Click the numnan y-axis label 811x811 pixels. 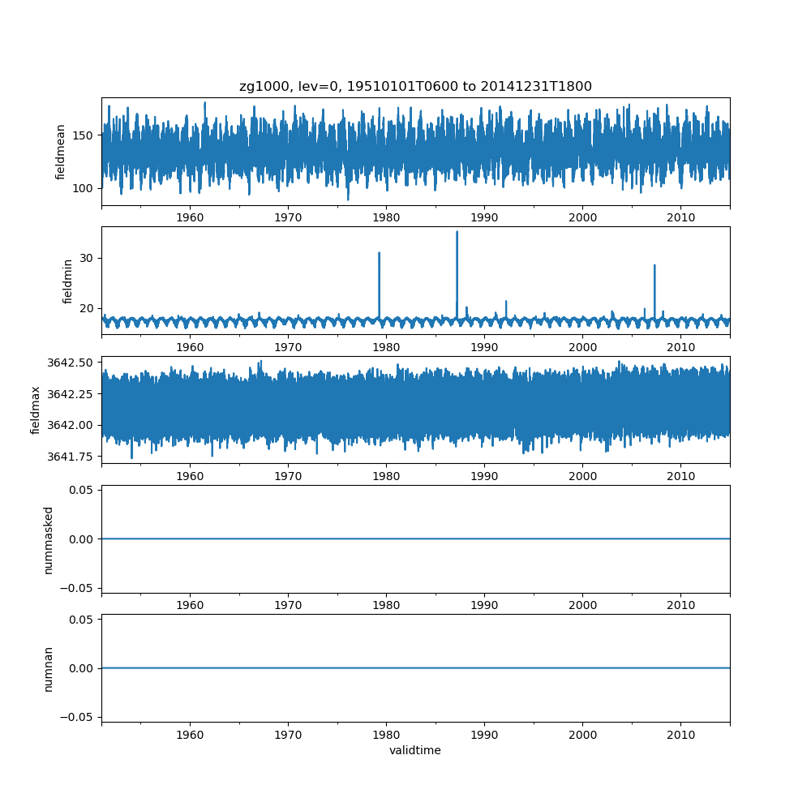point(49,668)
